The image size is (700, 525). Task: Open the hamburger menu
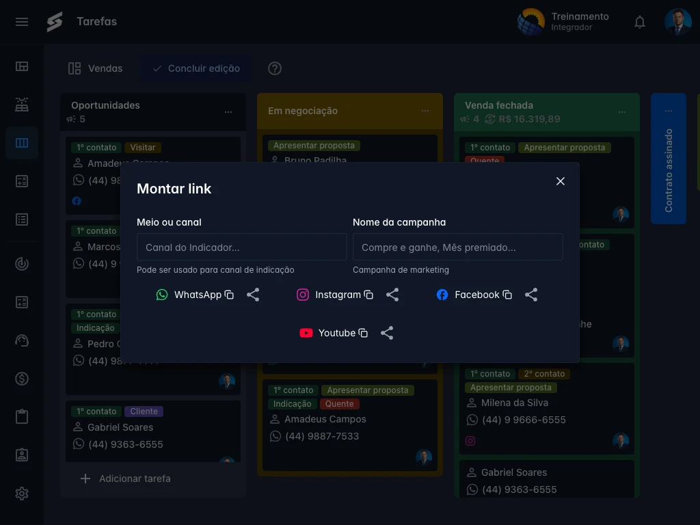(x=22, y=22)
